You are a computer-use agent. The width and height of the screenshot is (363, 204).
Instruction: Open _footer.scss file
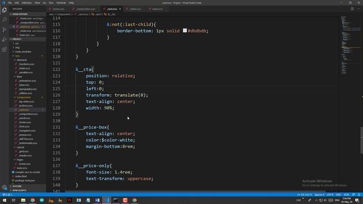click(x=25, y=122)
